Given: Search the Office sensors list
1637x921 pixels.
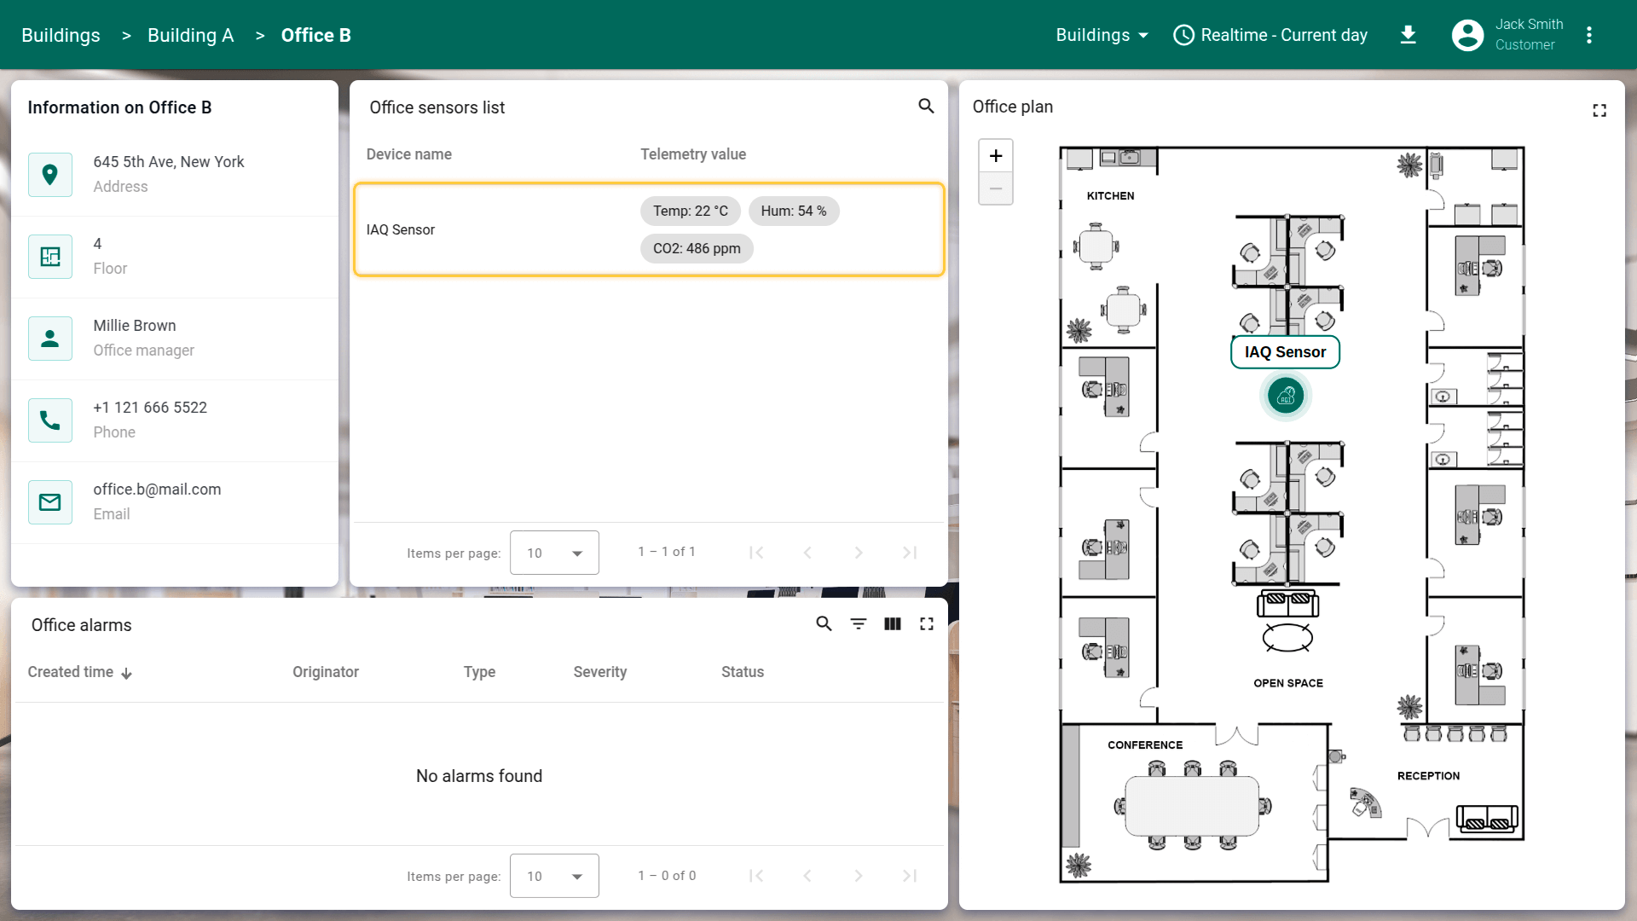Looking at the screenshot, I should coord(926,107).
